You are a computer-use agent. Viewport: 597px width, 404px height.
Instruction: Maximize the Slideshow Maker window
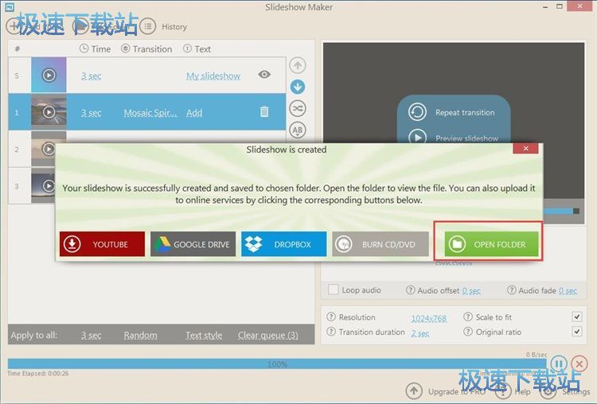(560, 6)
